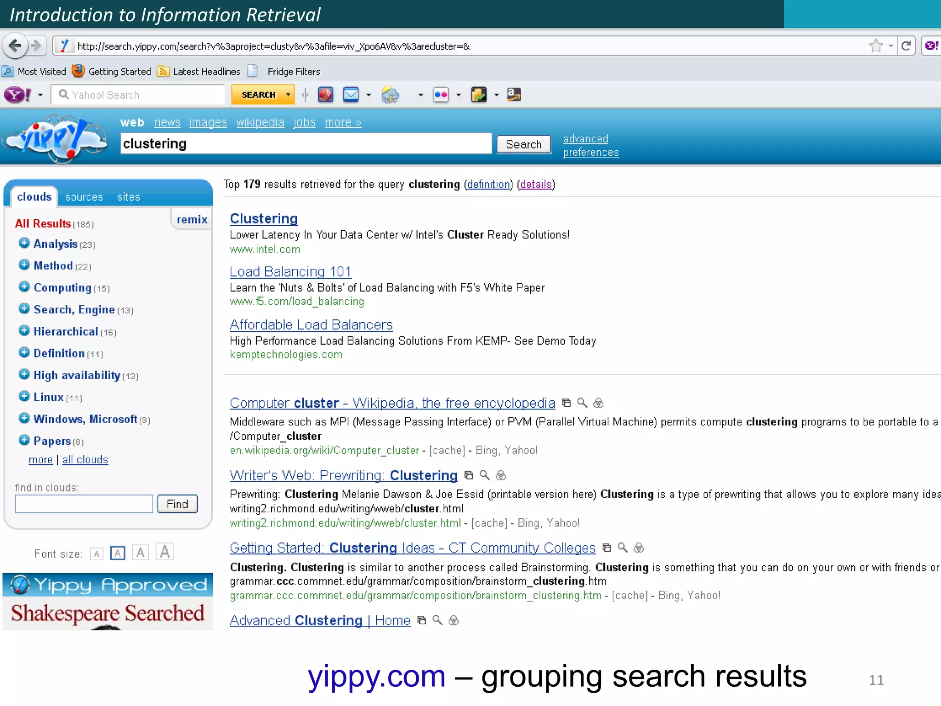Click the Yippy clustering query field
Image resolution: width=941 pixels, height=706 pixels.
pyautogui.click(x=306, y=143)
